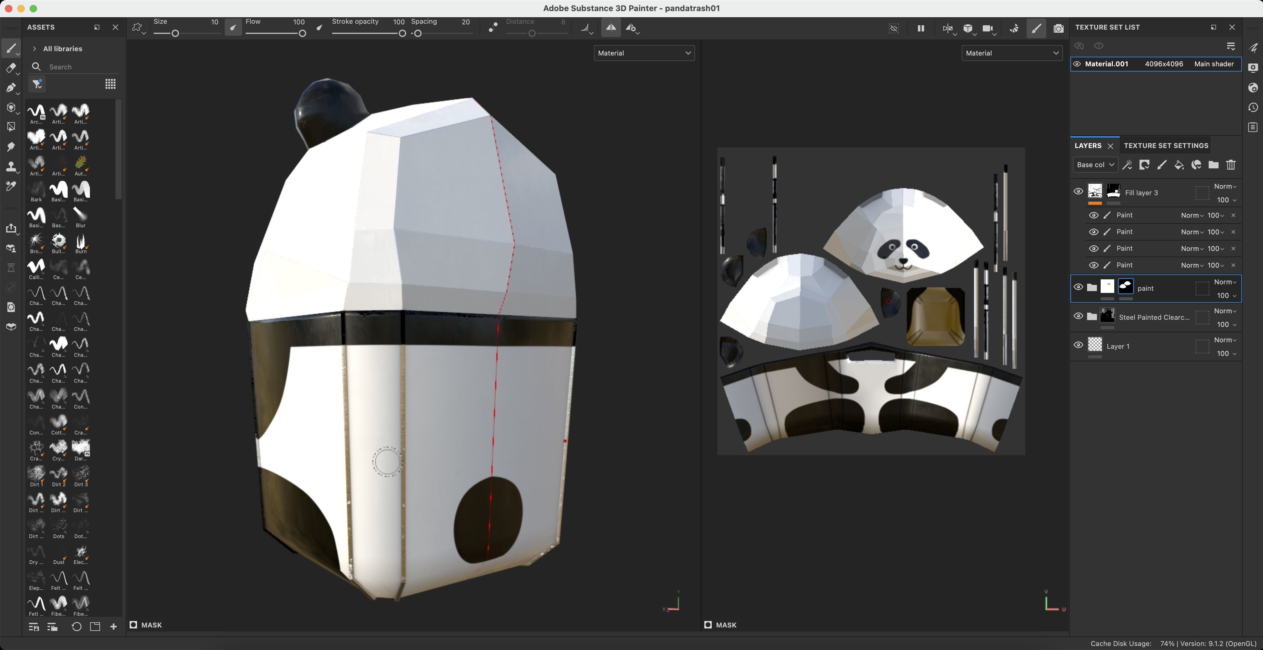Toggle visibility of Fill layer 3

(1078, 191)
